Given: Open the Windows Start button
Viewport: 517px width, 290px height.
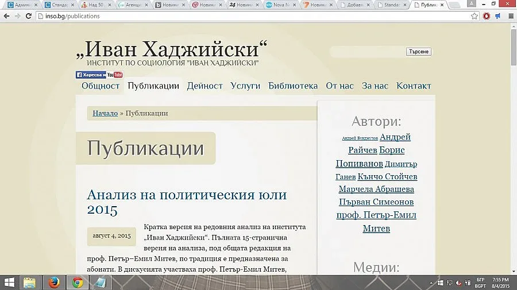Looking at the screenshot, I should 9,282.
